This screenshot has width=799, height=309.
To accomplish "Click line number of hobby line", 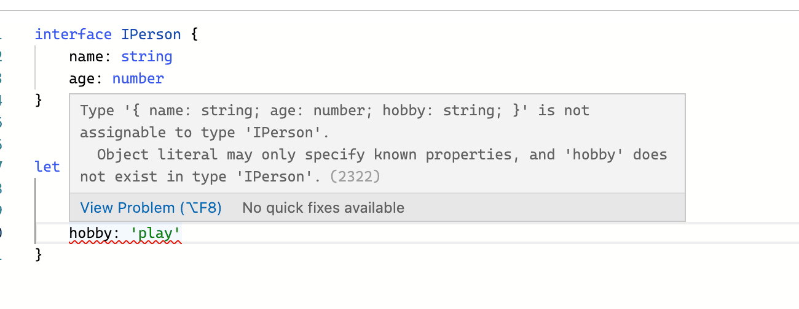I will [1, 233].
